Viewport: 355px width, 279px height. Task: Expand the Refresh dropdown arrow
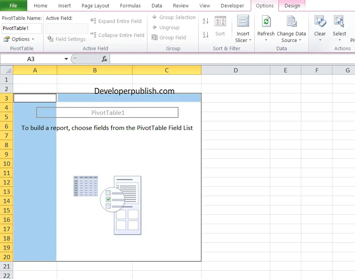tap(266, 40)
